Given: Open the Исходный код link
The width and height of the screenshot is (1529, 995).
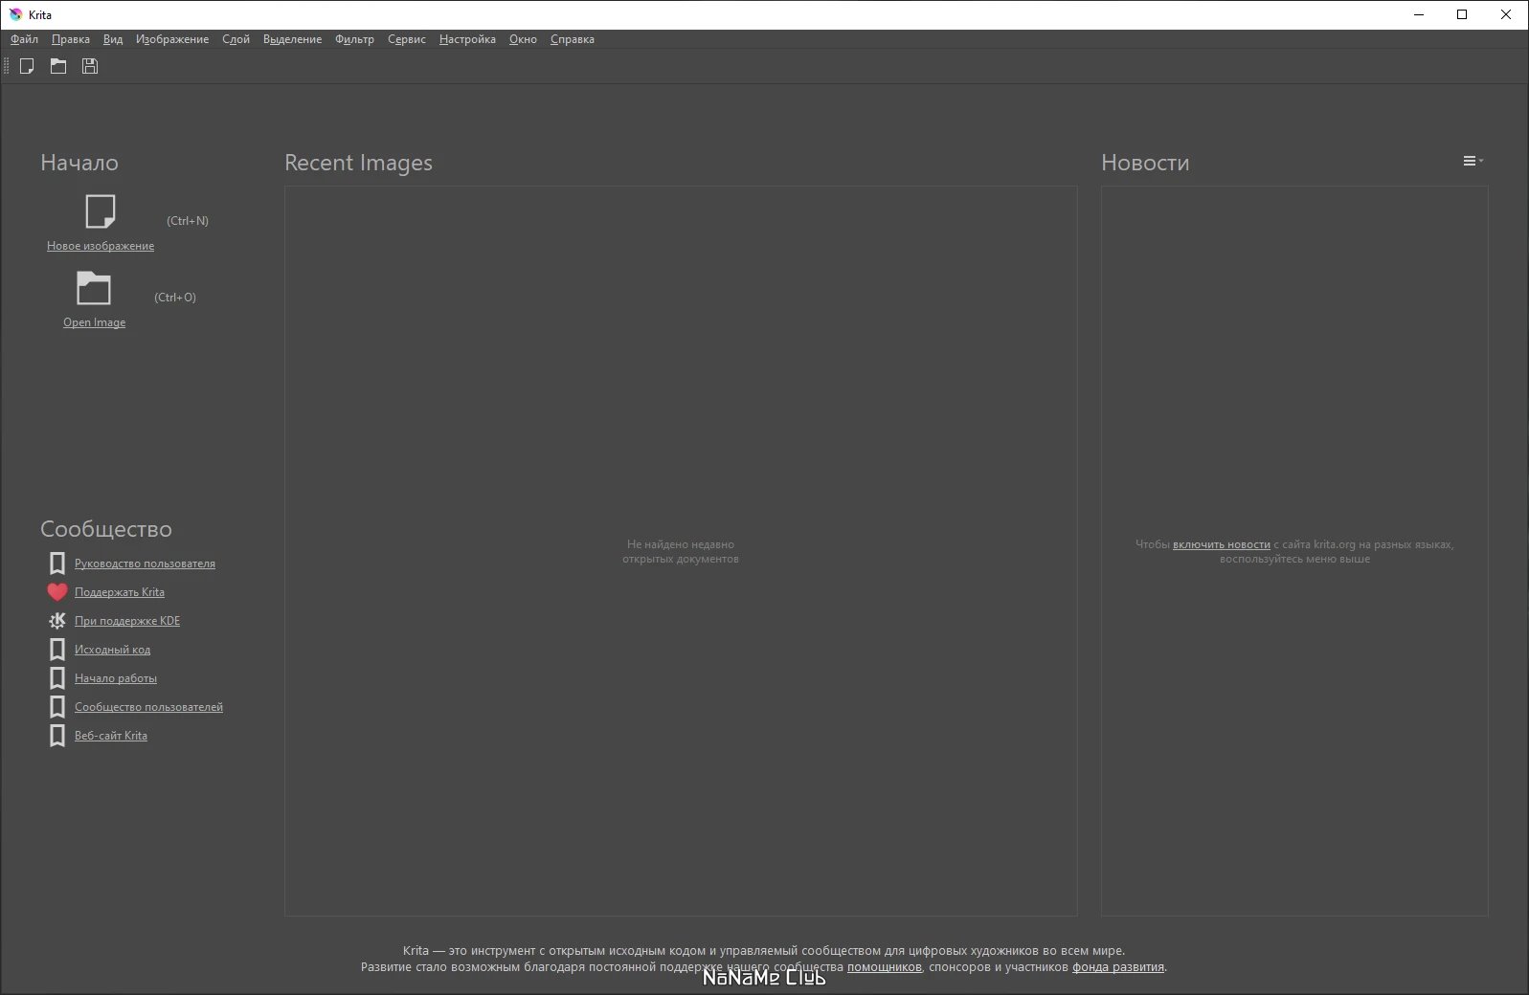Looking at the screenshot, I should pyautogui.click(x=112, y=650).
